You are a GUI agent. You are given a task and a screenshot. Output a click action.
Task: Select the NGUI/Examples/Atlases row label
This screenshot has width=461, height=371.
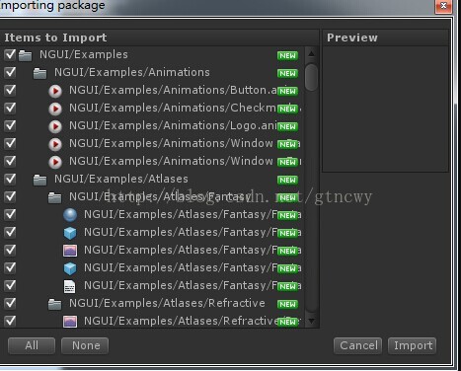pos(121,179)
